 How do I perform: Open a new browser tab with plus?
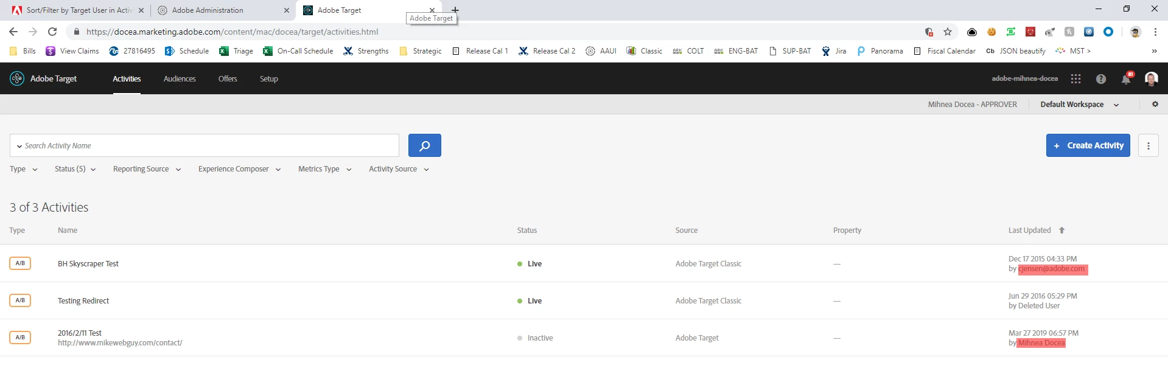pos(455,10)
